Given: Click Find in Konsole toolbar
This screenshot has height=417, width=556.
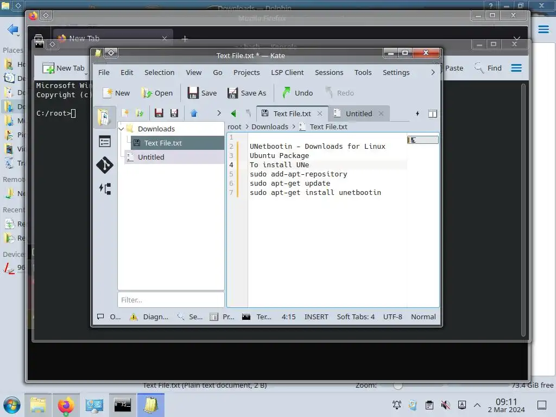Looking at the screenshot, I should [488, 68].
